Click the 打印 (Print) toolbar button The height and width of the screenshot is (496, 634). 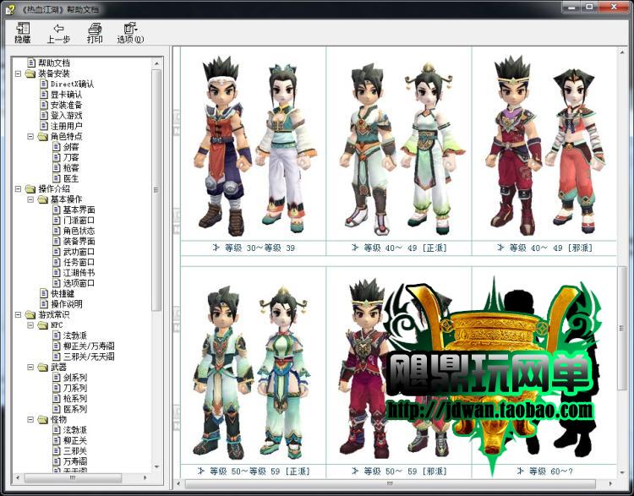(x=95, y=33)
